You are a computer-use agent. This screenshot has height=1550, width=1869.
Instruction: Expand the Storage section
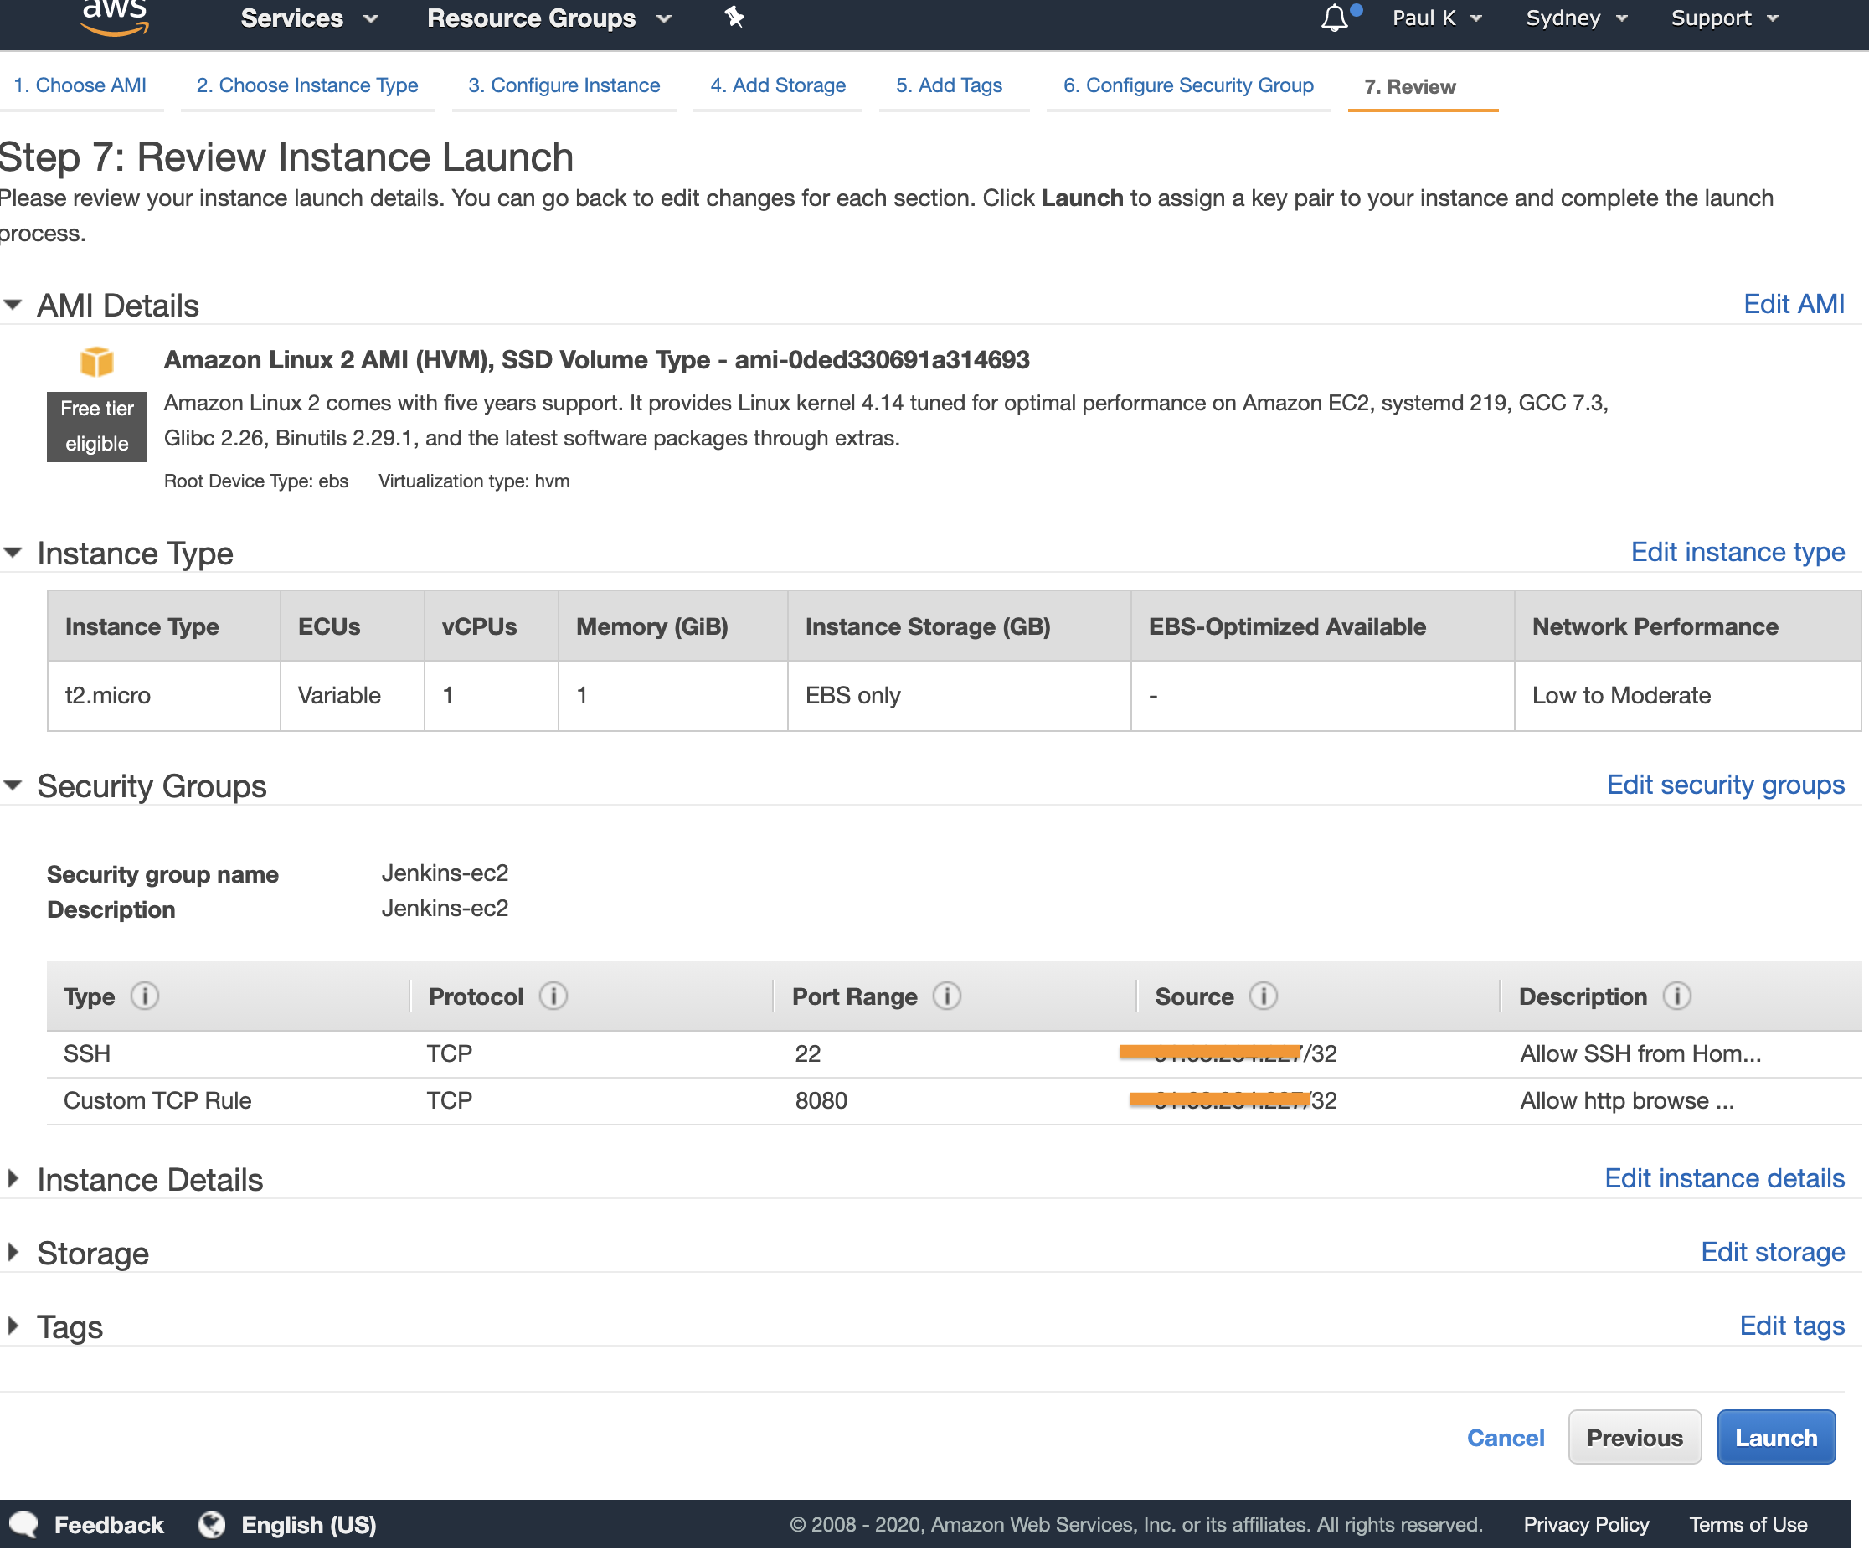click(x=13, y=1253)
